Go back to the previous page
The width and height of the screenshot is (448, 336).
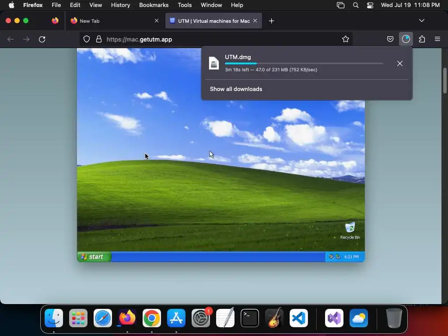(x=10, y=39)
